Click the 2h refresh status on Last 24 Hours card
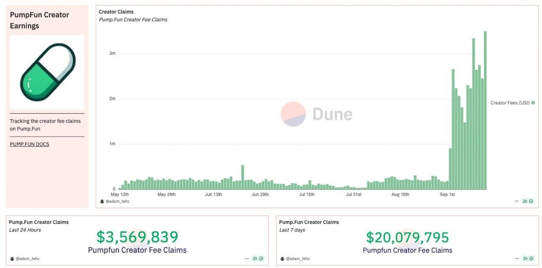 258,258
